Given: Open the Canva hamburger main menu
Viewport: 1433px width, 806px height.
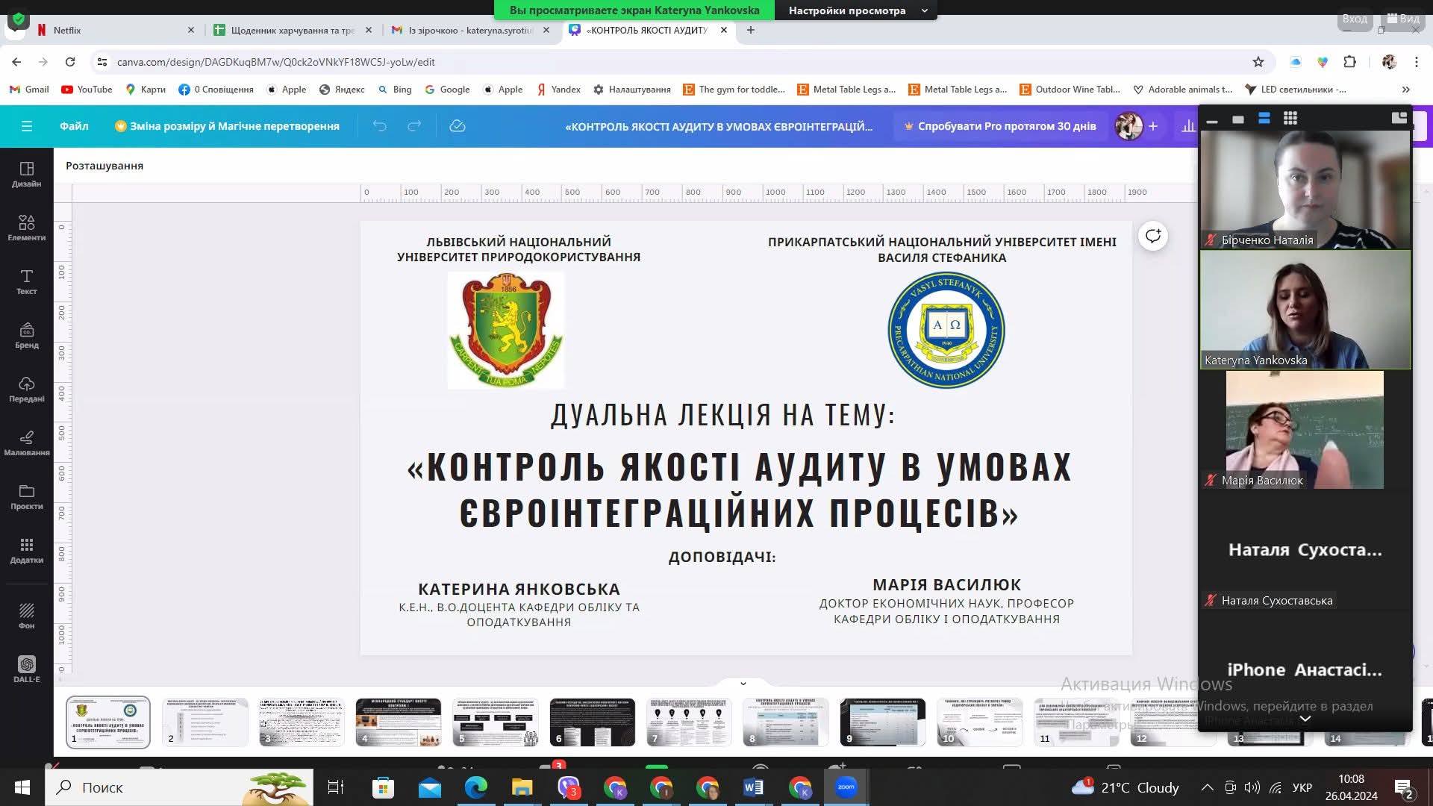Looking at the screenshot, I should (x=27, y=126).
